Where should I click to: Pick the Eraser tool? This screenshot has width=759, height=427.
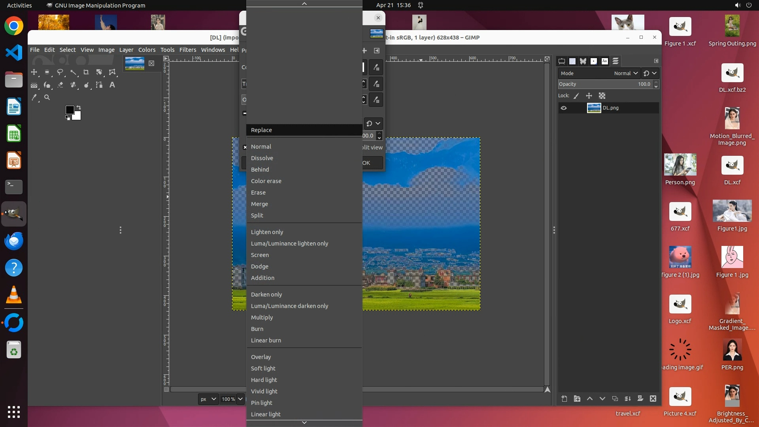(60, 85)
